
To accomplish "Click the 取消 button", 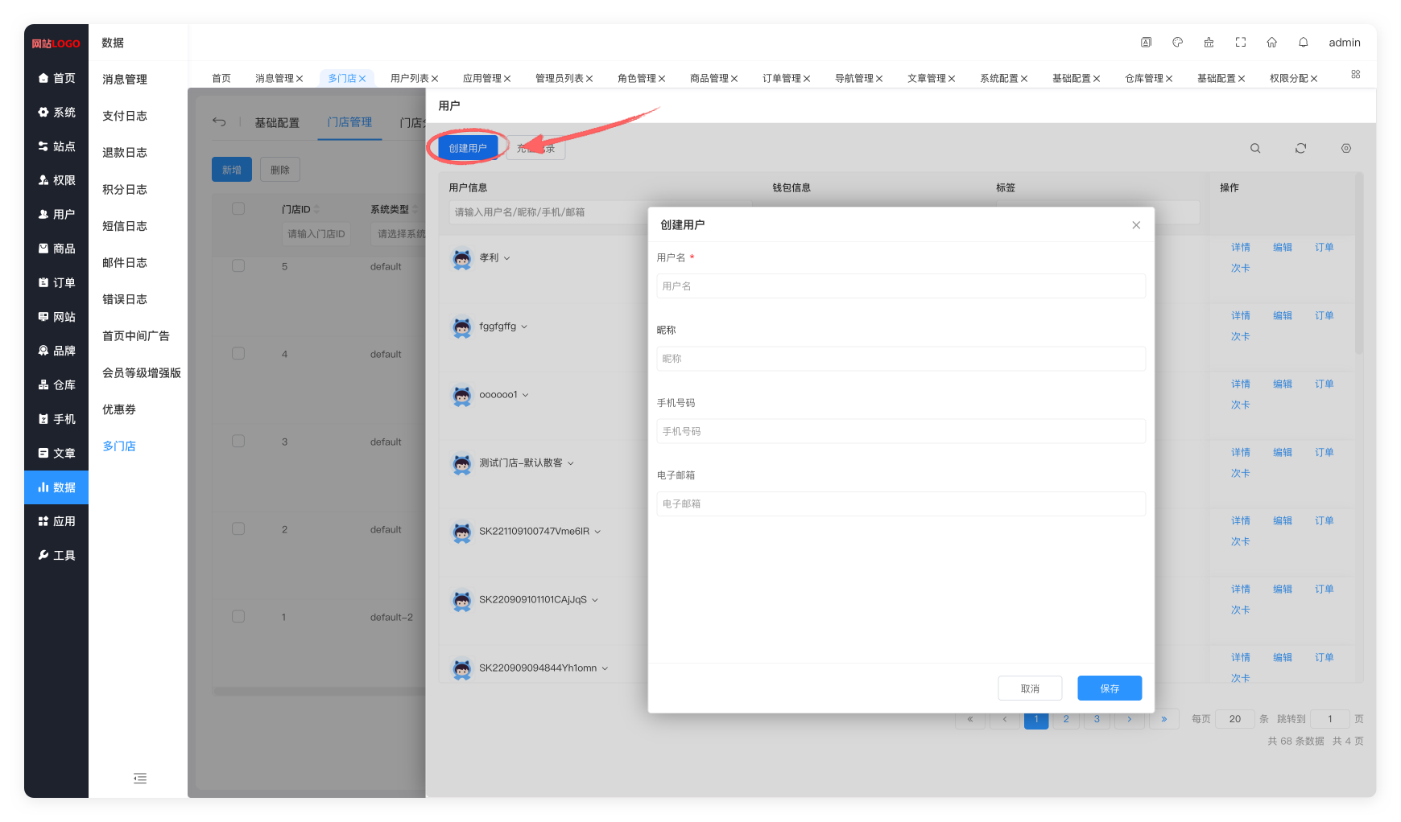I will (1029, 688).
